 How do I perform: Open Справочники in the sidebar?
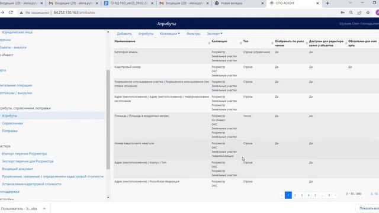click(x=12, y=124)
